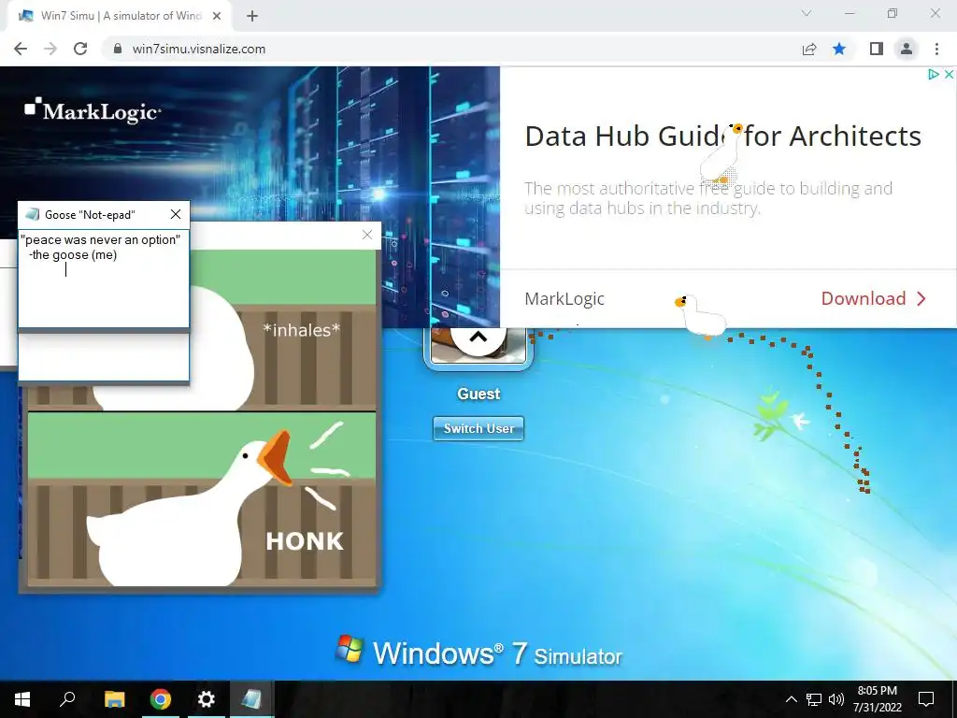Click the lock icon in address bar
Screen dimensions: 957x718
pyautogui.click(x=118, y=49)
